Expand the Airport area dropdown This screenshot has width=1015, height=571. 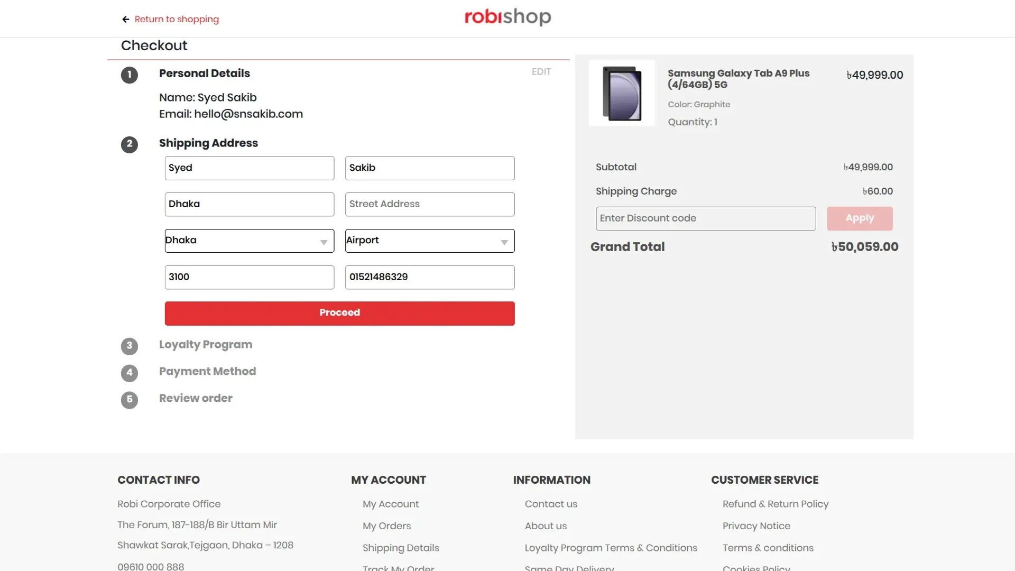(x=430, y=241)
